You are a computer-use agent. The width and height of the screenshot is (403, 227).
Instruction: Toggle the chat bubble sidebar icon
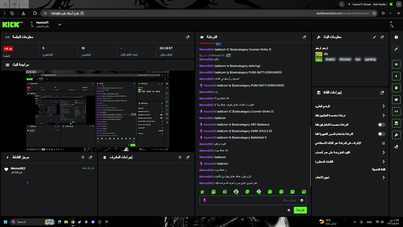point(396,100)
